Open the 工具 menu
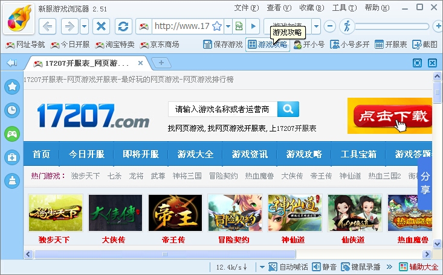This screenshot has width=443, height=275. [344, 8]
